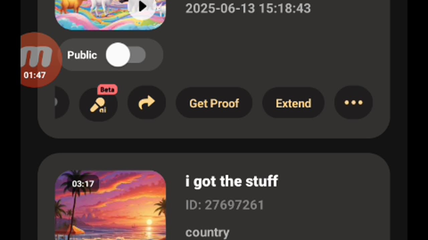Select the song ID 27697261 text

[x=225, y=205]
